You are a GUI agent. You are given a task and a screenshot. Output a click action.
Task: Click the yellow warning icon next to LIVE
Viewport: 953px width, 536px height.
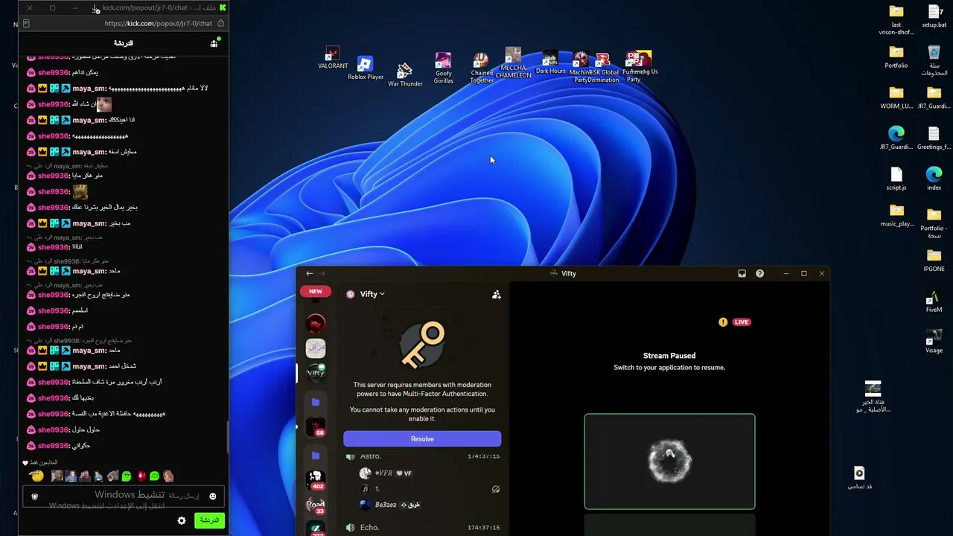[723, 322]
